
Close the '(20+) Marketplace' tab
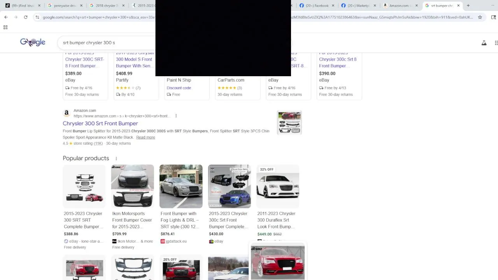point(375,5)
